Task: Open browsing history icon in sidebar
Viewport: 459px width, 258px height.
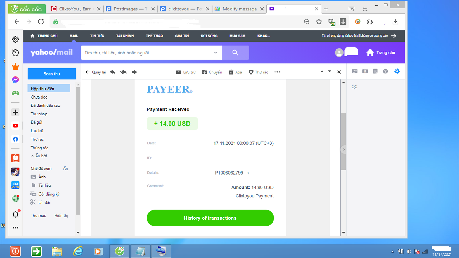Action: point(15,53)
